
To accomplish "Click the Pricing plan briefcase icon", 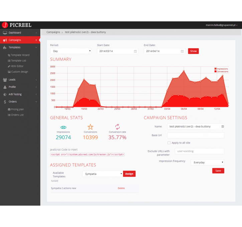I will 9,109.
